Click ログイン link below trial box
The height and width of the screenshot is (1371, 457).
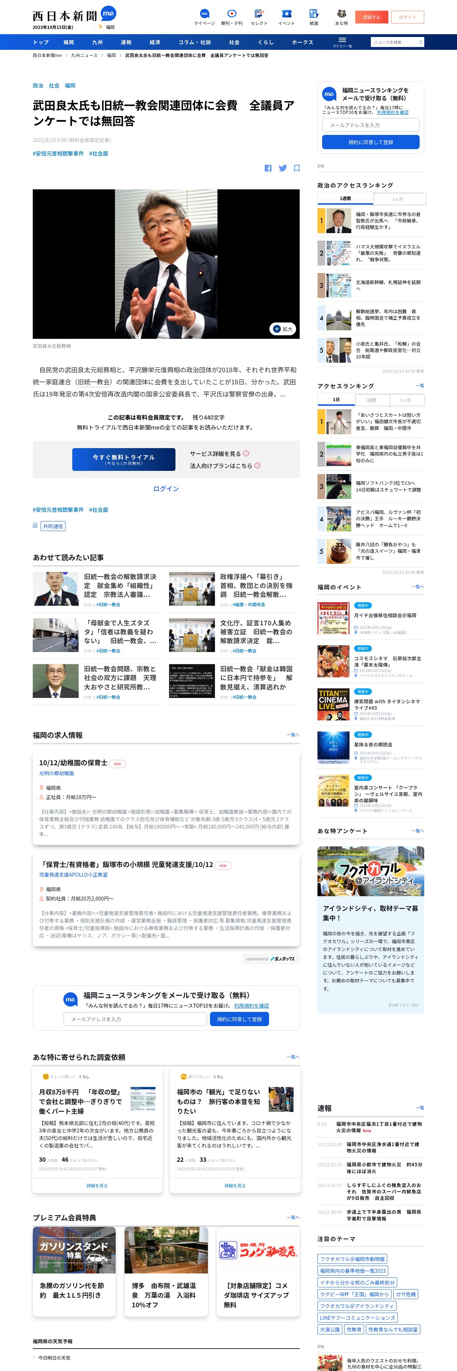[166, 489]
